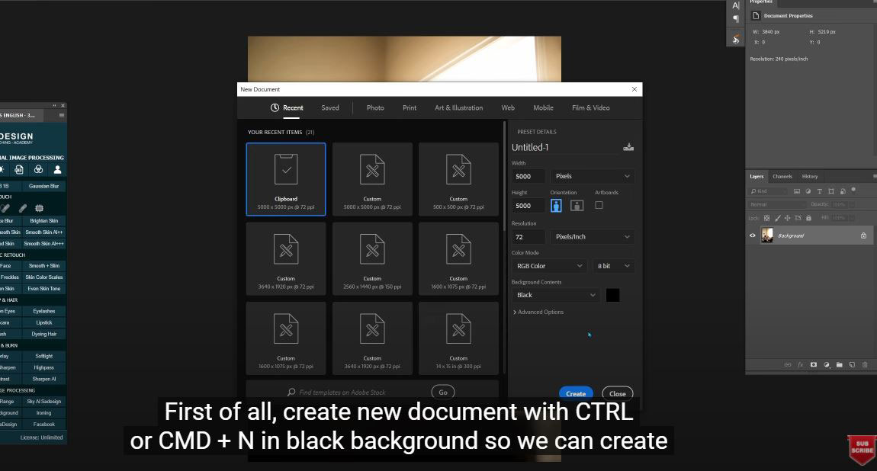Enable the Artboards checkbox

coord(599,205)
